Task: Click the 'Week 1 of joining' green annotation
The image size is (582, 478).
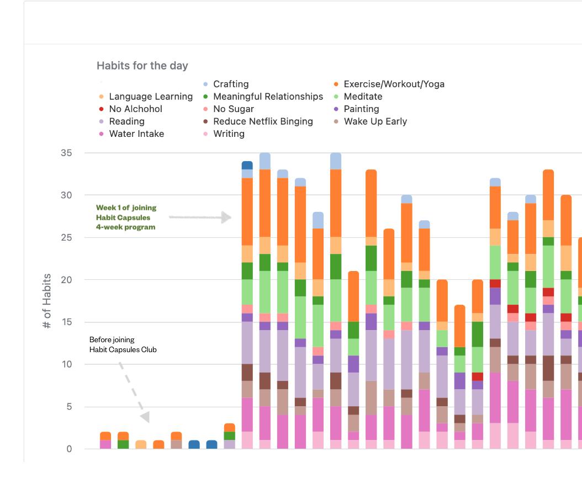Action: coord(126,217)
